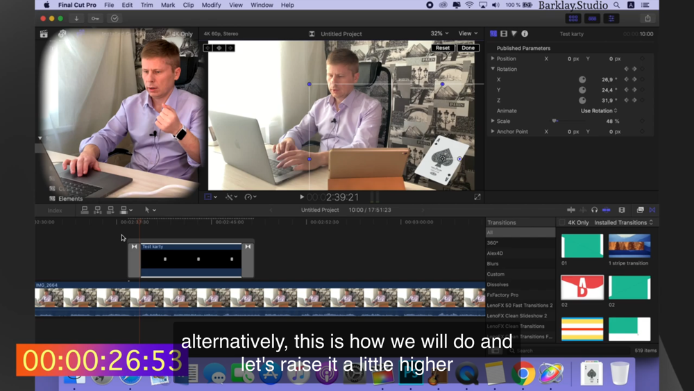Open the keyword editor key icon

pos(95,19)
